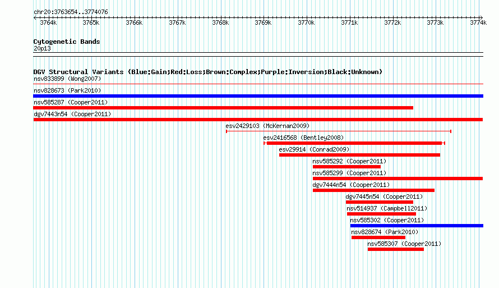
Task: Open nsv514937 (Campbell2011) variant label
Action: (x=387, y=208)
